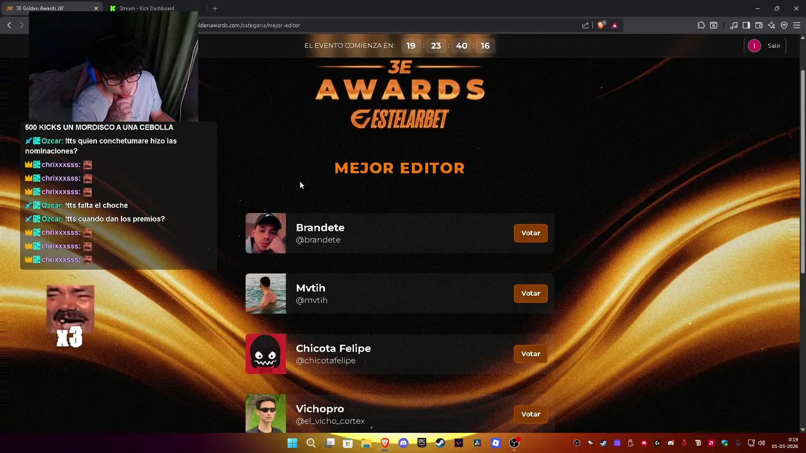Open Steam from the taskbar
The image size is (806, 453).
pos(440,443)
